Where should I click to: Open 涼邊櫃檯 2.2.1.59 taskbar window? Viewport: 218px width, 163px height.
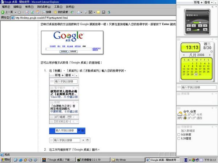pyautogui.click(x=93, y=160)
